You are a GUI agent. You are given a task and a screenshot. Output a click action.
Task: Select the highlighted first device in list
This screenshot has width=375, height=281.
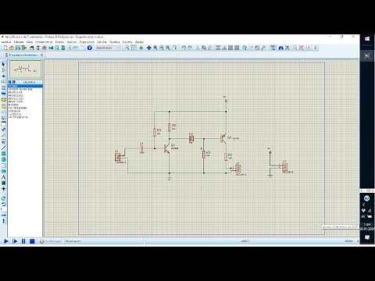tap(25, 86)
